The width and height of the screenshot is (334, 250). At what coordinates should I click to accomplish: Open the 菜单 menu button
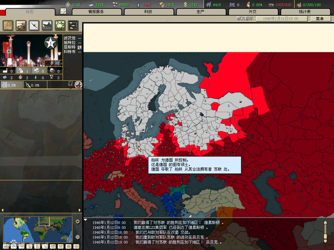pyautogui.click(x=320, y=19)
